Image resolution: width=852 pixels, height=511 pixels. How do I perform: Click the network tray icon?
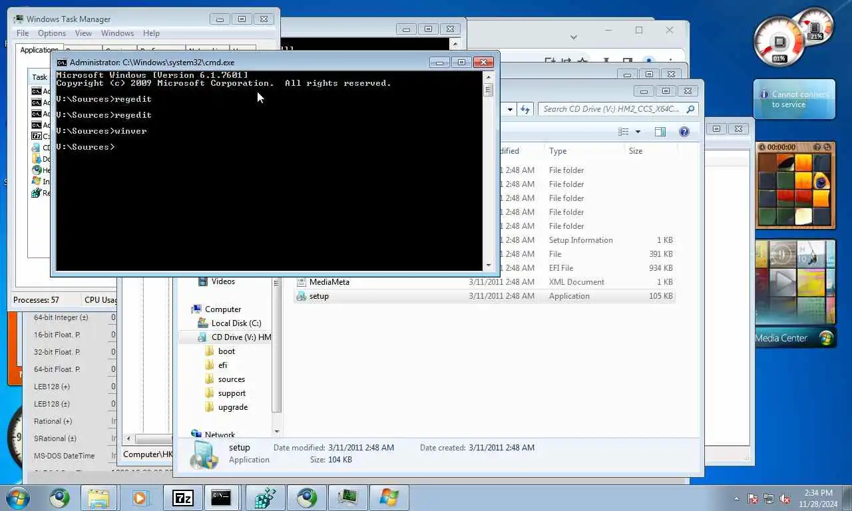point(769,498)
